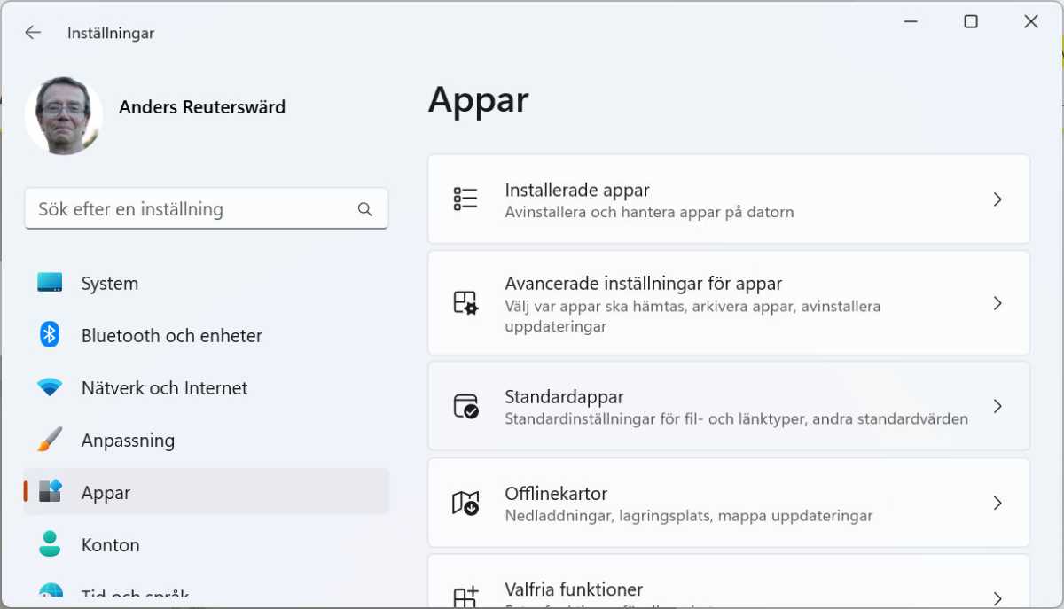Click the Sök efter en inställning field

coord(191,209)
